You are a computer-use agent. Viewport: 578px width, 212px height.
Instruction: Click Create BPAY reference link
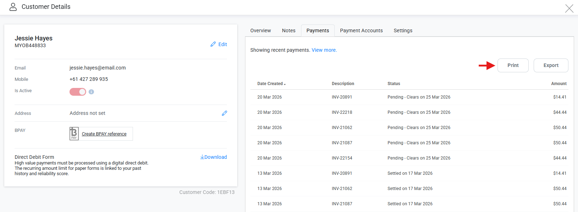coord(104,134)
